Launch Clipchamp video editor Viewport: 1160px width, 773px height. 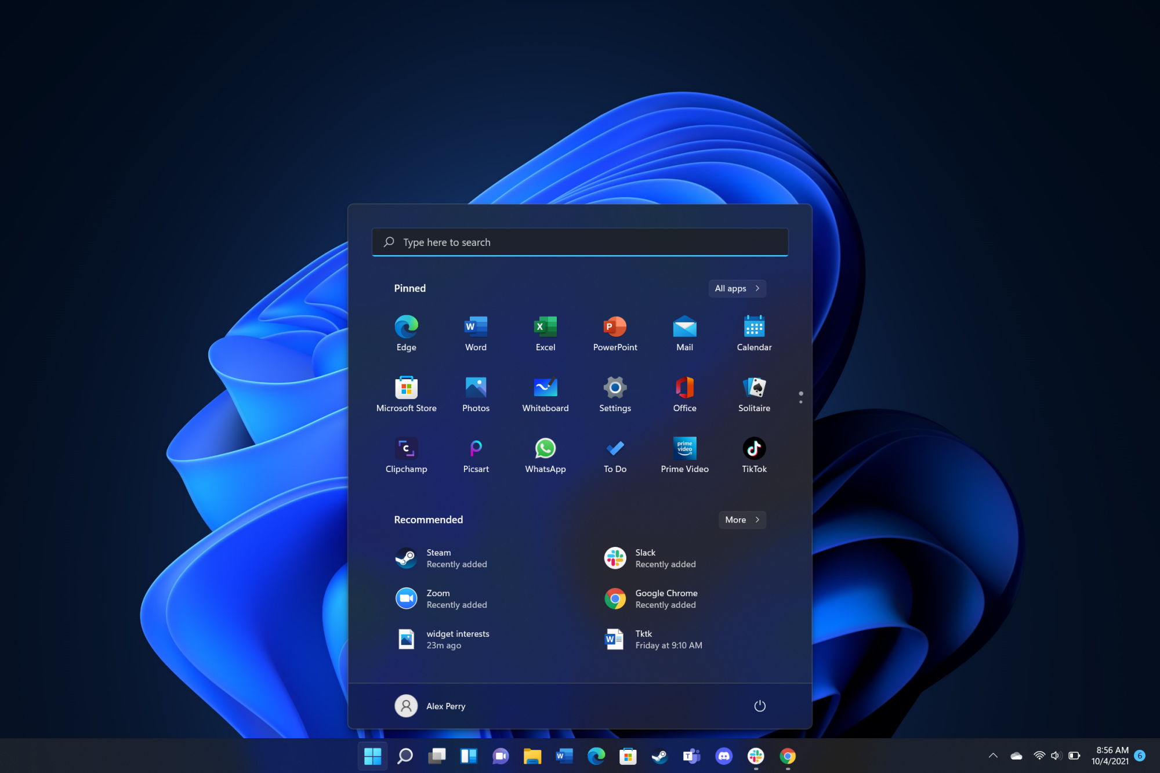click(406, 455)
